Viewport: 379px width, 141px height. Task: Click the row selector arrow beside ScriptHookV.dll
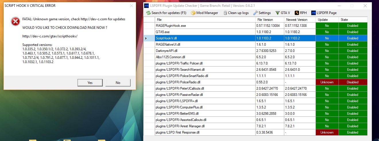click(146, 38)
